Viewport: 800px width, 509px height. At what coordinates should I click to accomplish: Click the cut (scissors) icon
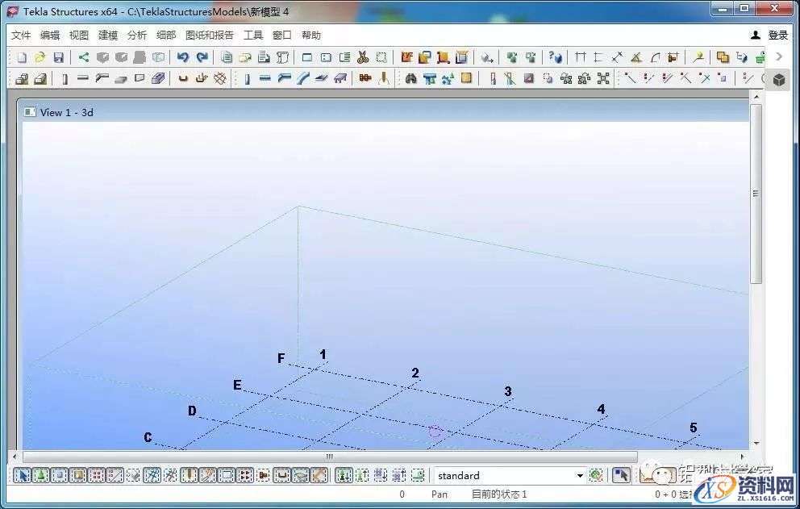pyautogui.click(x=362, y=56)
